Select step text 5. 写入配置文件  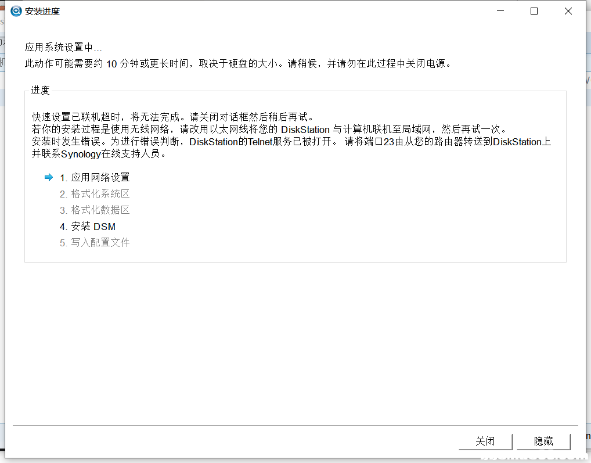pyautogui.click(x=95, y=242)
